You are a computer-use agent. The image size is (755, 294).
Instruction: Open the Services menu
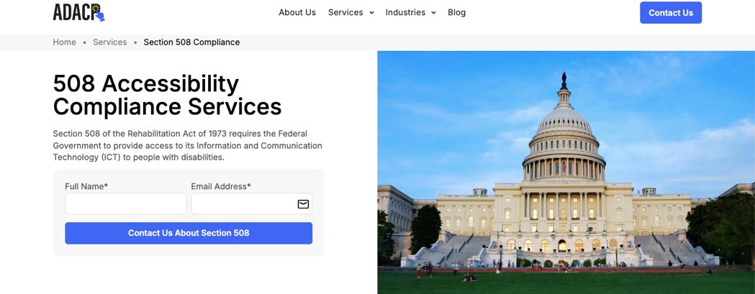coord(345,12)
